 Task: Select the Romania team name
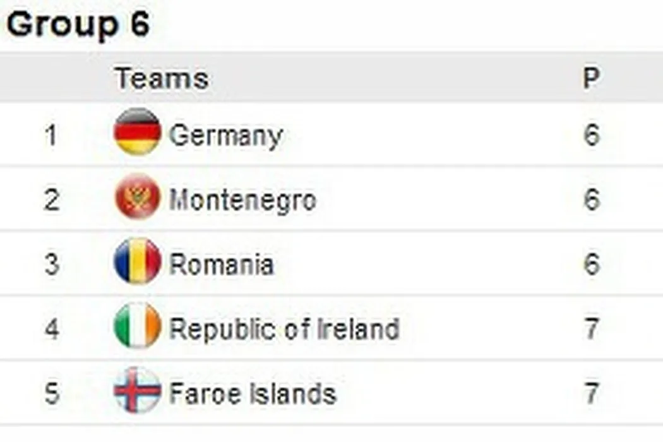221,264
